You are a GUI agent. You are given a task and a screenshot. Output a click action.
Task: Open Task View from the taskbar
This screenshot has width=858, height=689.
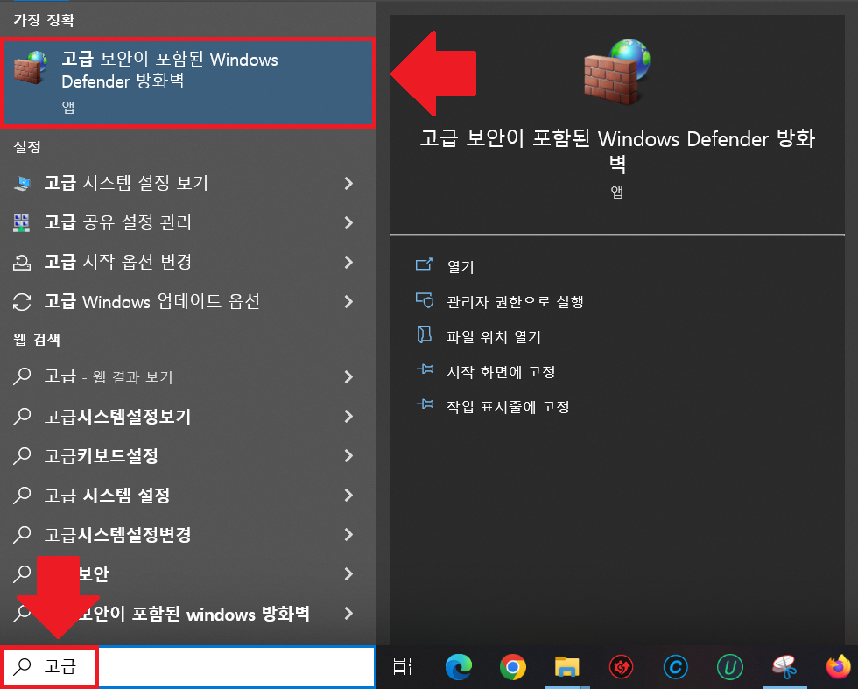click(x=403, y=666)
